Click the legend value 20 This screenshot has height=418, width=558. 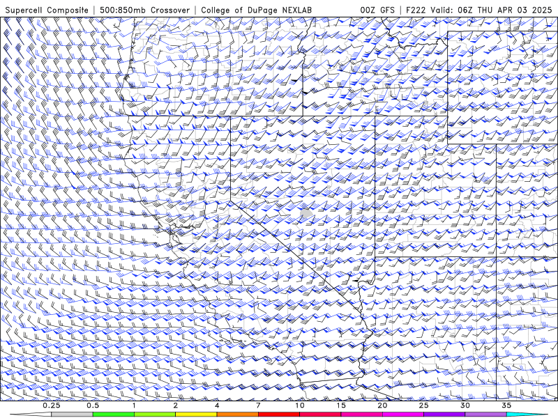382,405
